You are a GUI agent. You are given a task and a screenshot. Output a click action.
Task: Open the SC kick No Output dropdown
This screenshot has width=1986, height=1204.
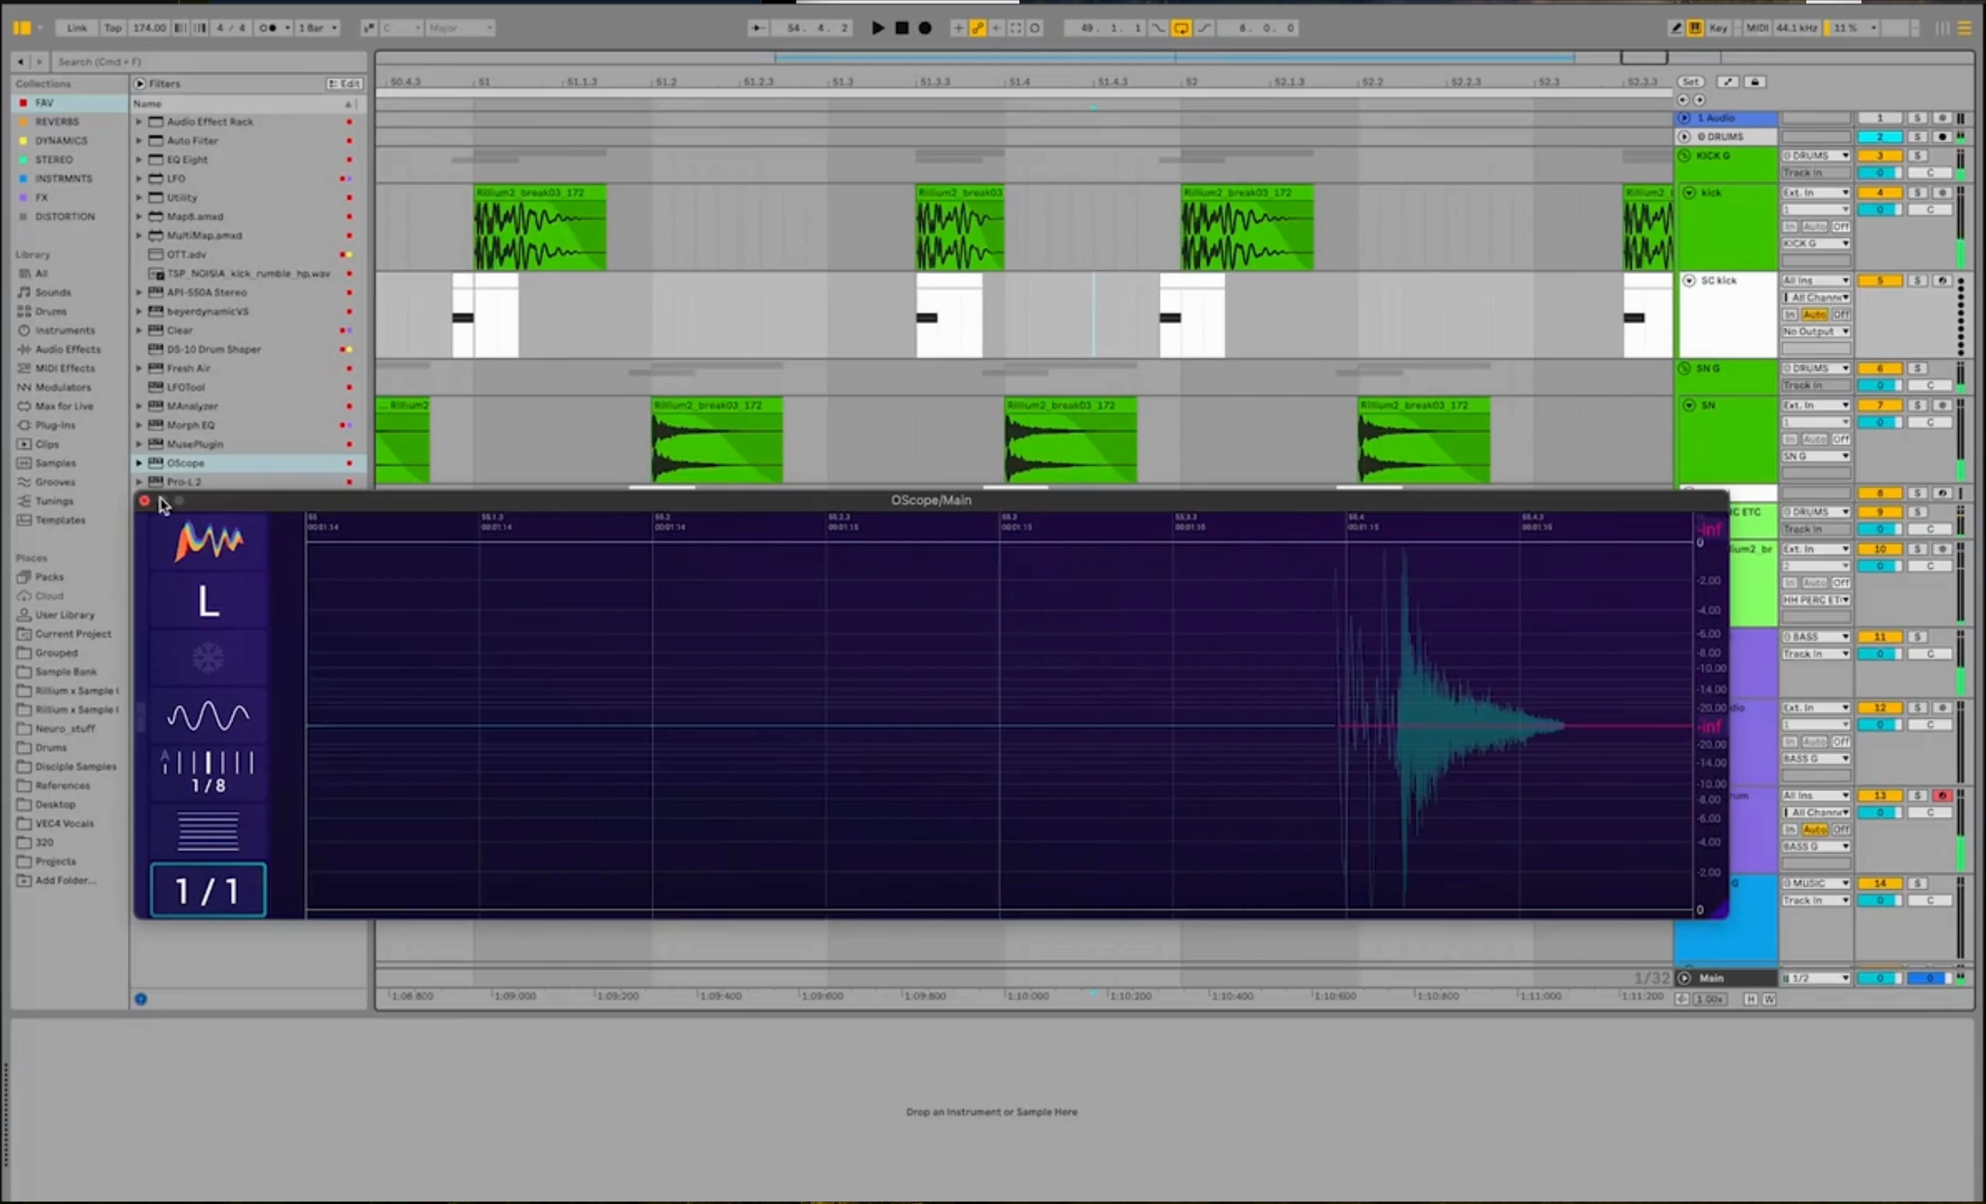(1816, 332)
